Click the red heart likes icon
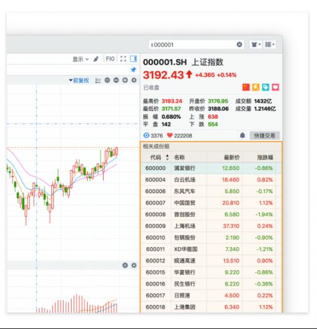This screenshot has height=329, width=317. [x=170, y=135]
